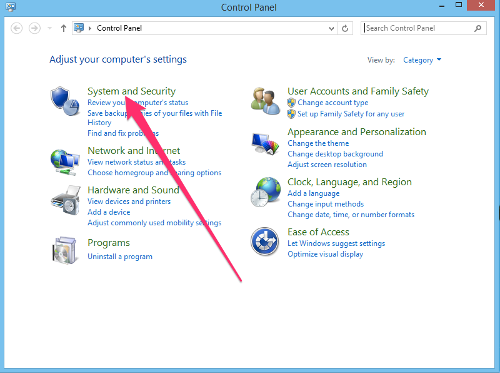
Task: Click the Control Panel breadcrumb in the address bar
Action: (x=119, y=28)
